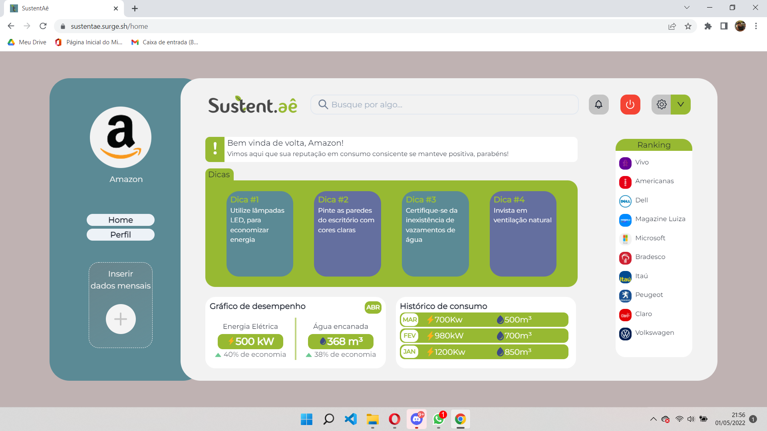Open settings gear icon
767x431 pixels.
(x=661, y=105)
